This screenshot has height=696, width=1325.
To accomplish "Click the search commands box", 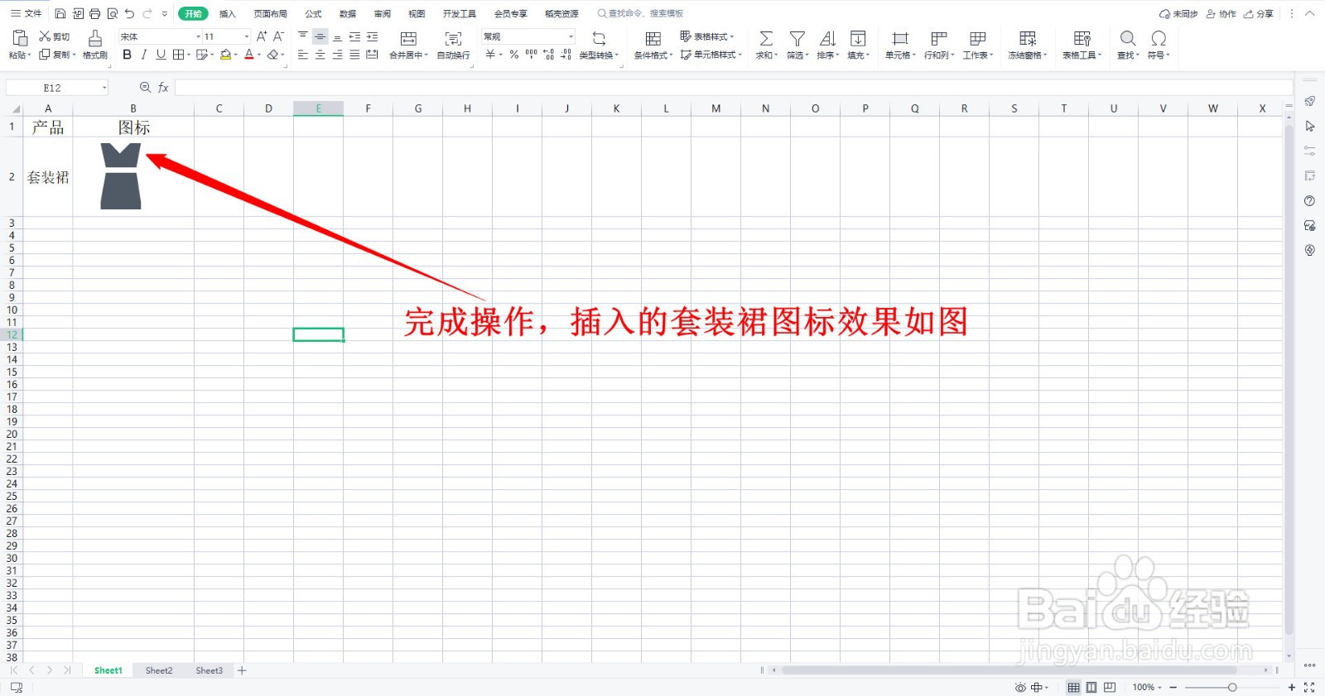I will pos(642,13).
